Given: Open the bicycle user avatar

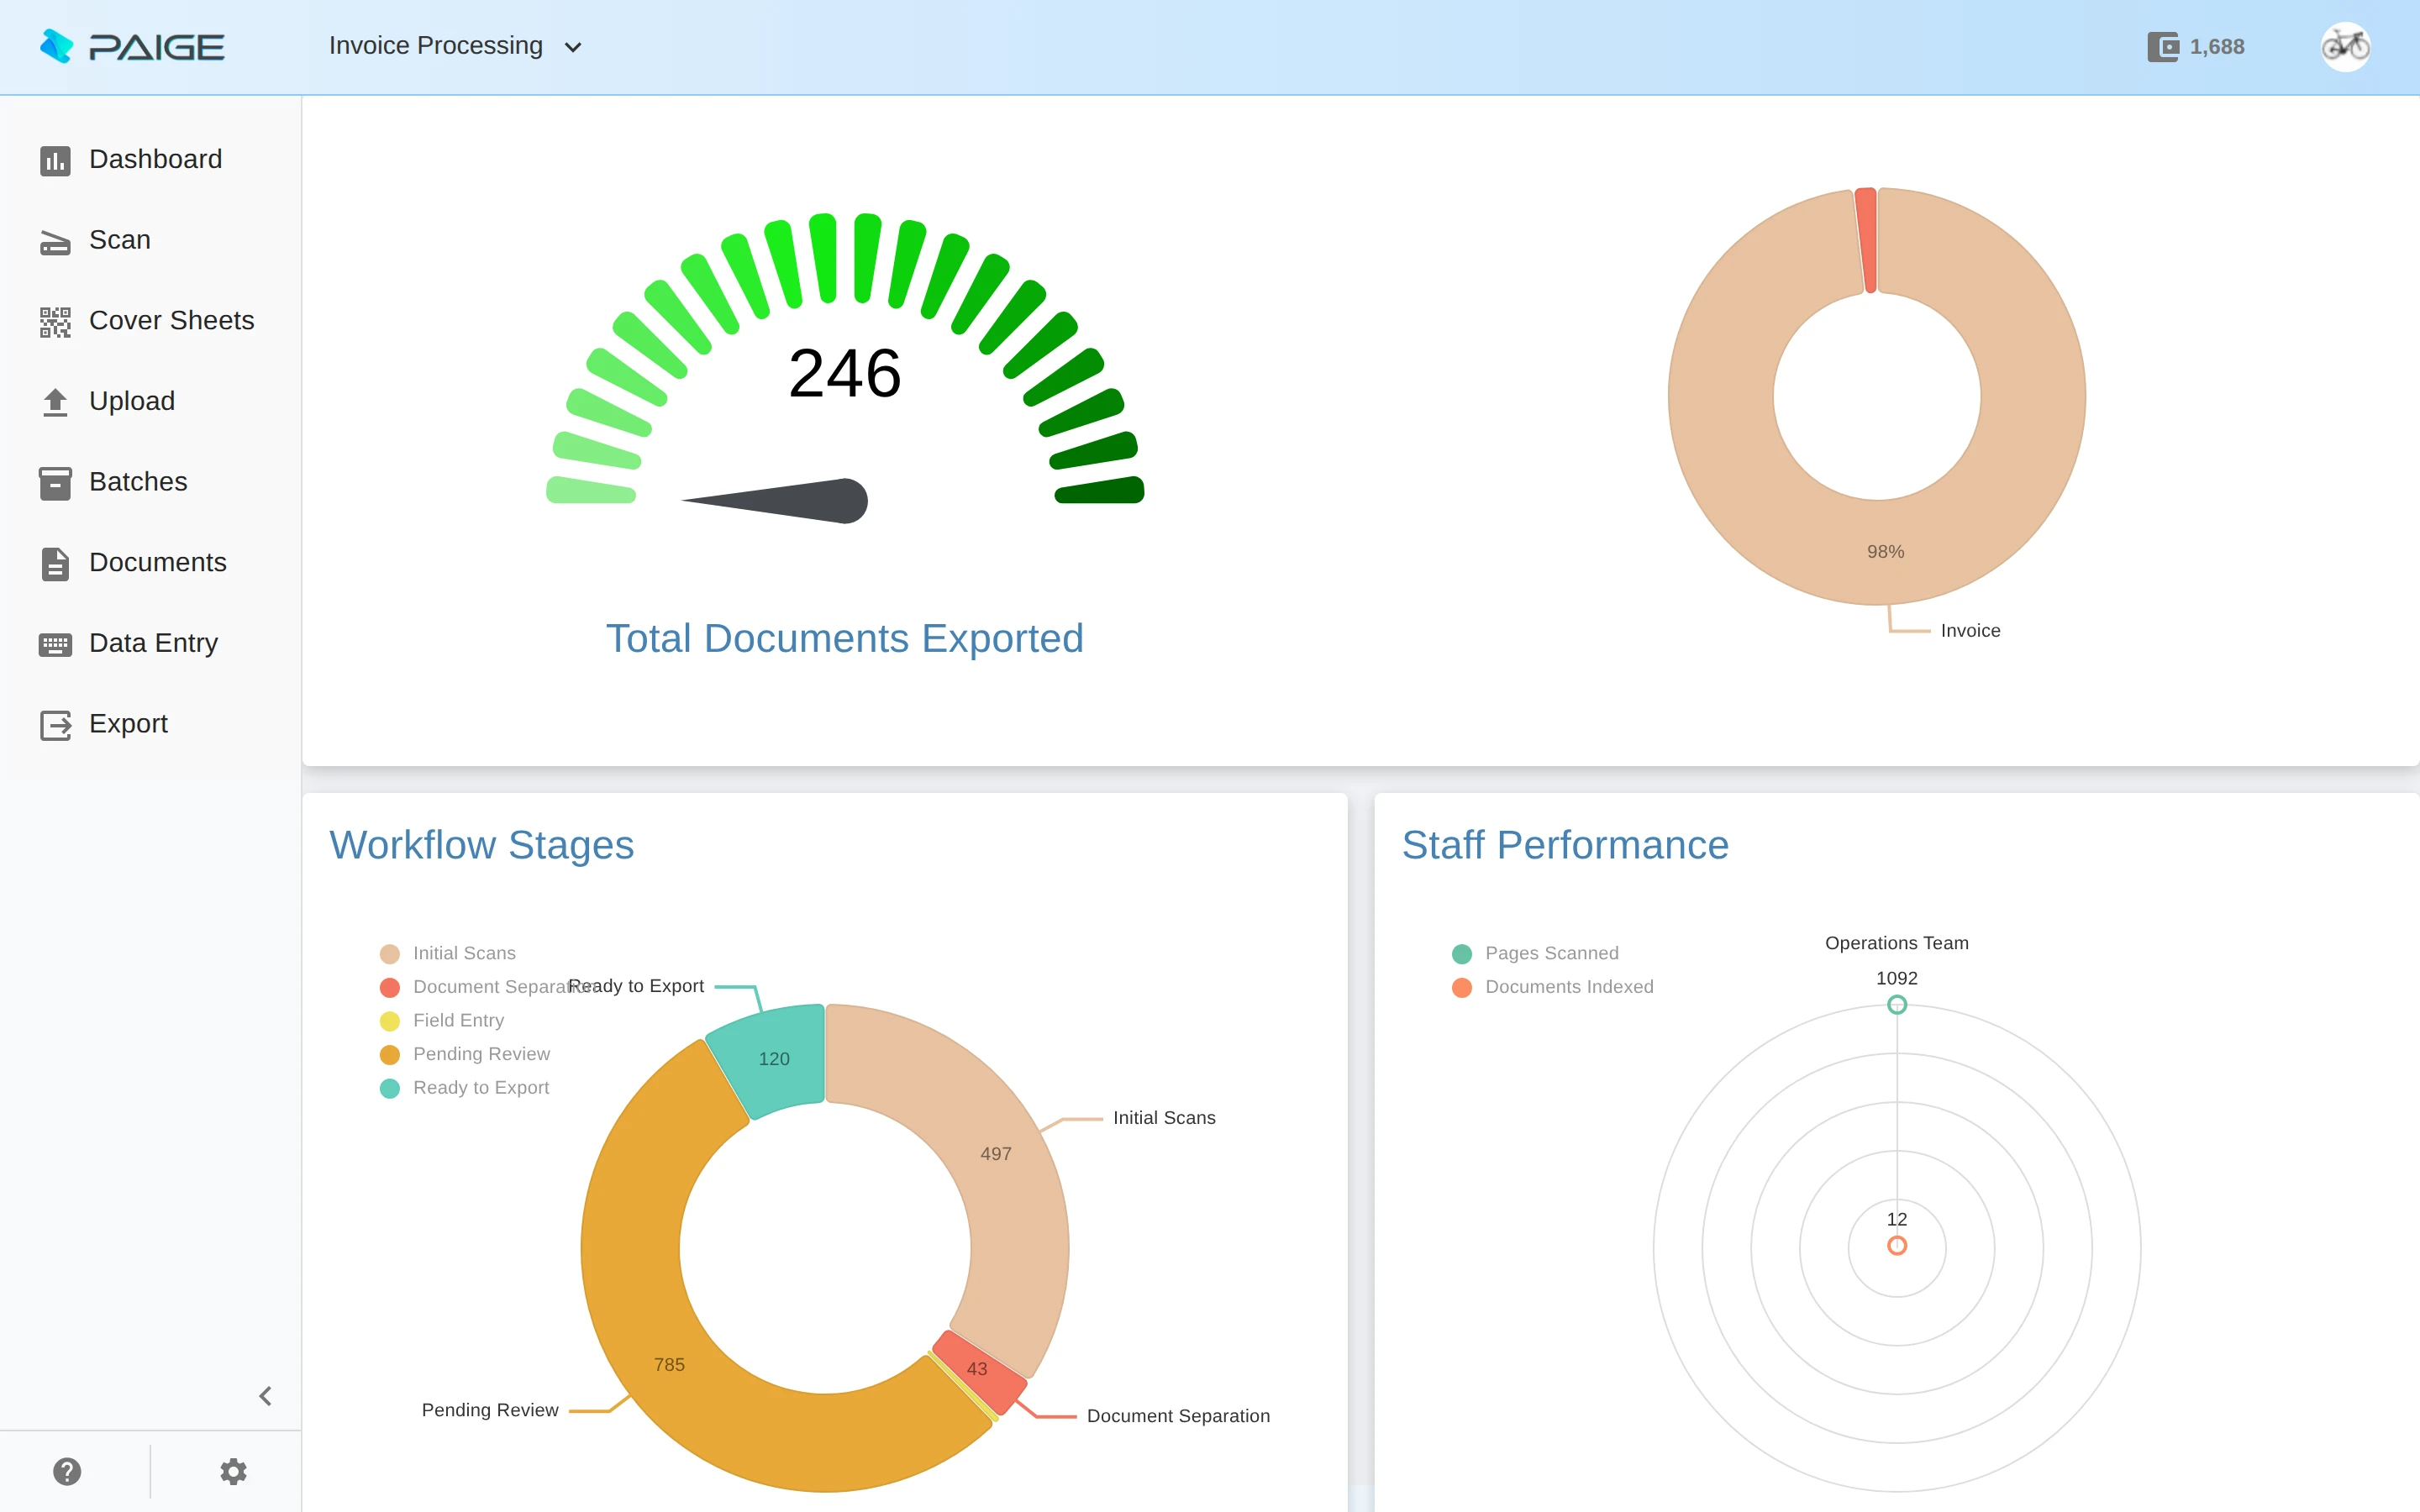Looking at the screenshot, I should pyautogui.click(x=2345, y=46).
